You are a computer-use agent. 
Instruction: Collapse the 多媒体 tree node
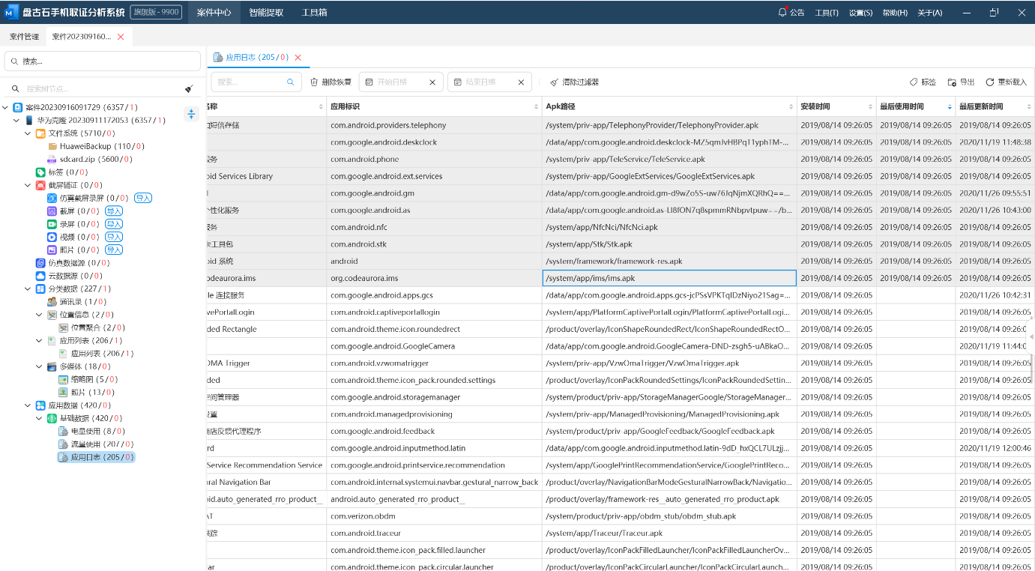pos(40,366)
